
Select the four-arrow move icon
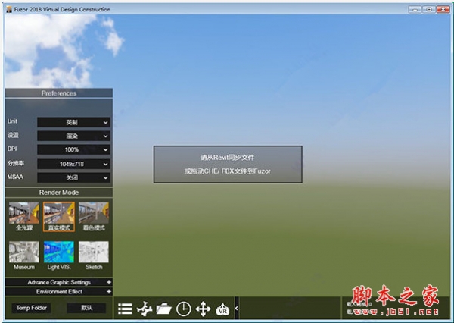203,309
